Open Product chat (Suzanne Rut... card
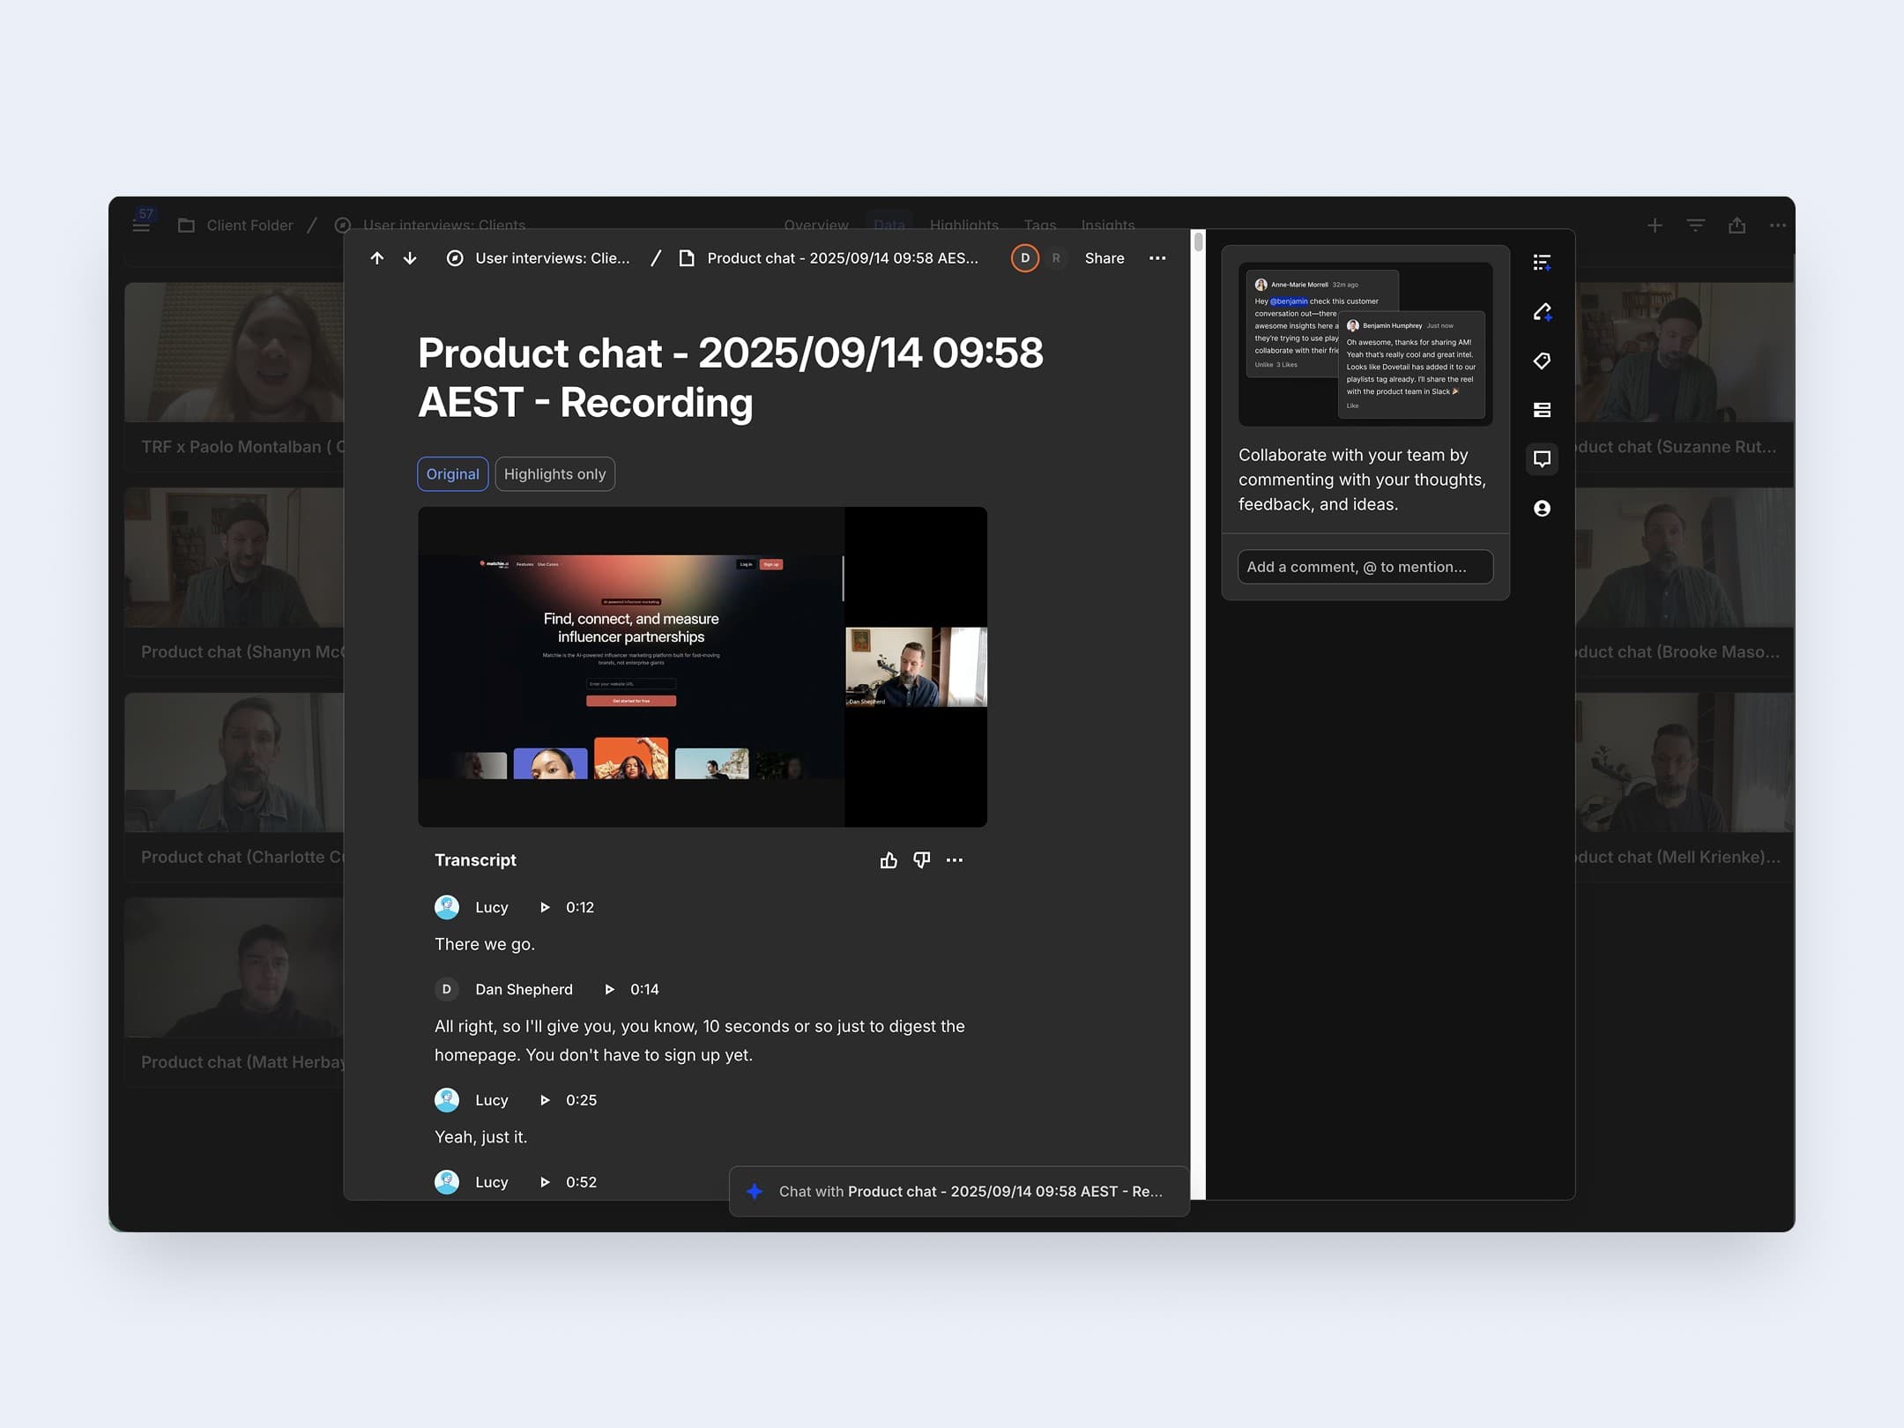The image size is (1904, 1428). click(x=1685, y=376)
